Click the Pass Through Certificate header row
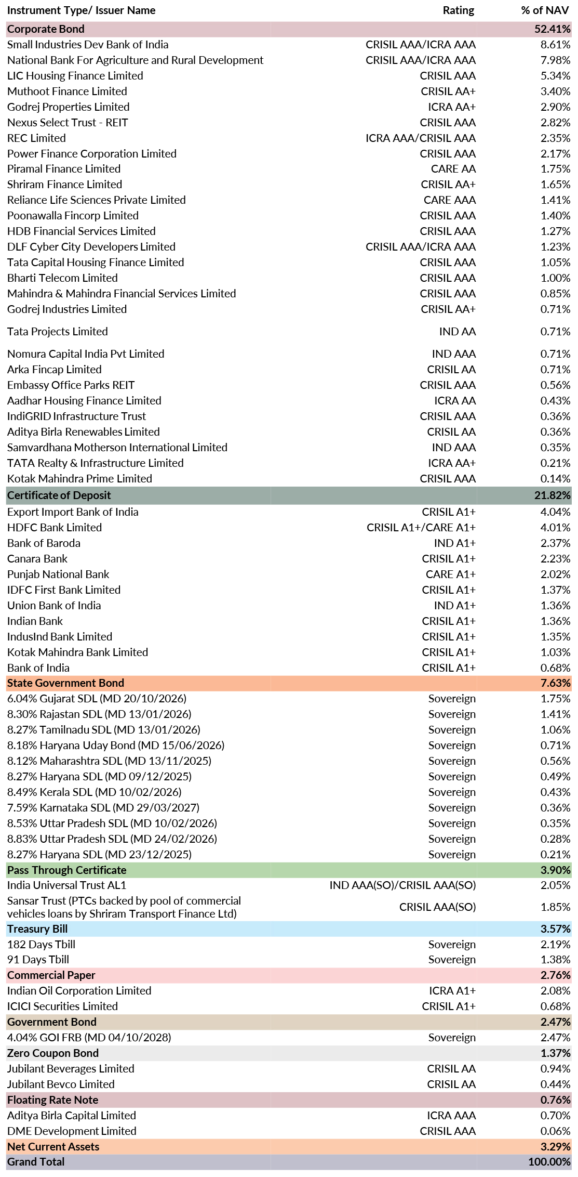578x1177 pixels. (x=289, y=870)
